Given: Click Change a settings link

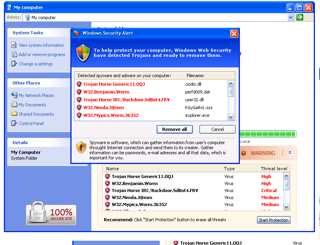Looking at the screenshot, I should 35,64.
